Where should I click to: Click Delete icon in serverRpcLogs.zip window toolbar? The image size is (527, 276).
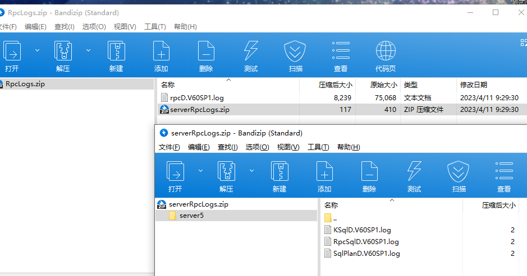[x=369, y=171]
